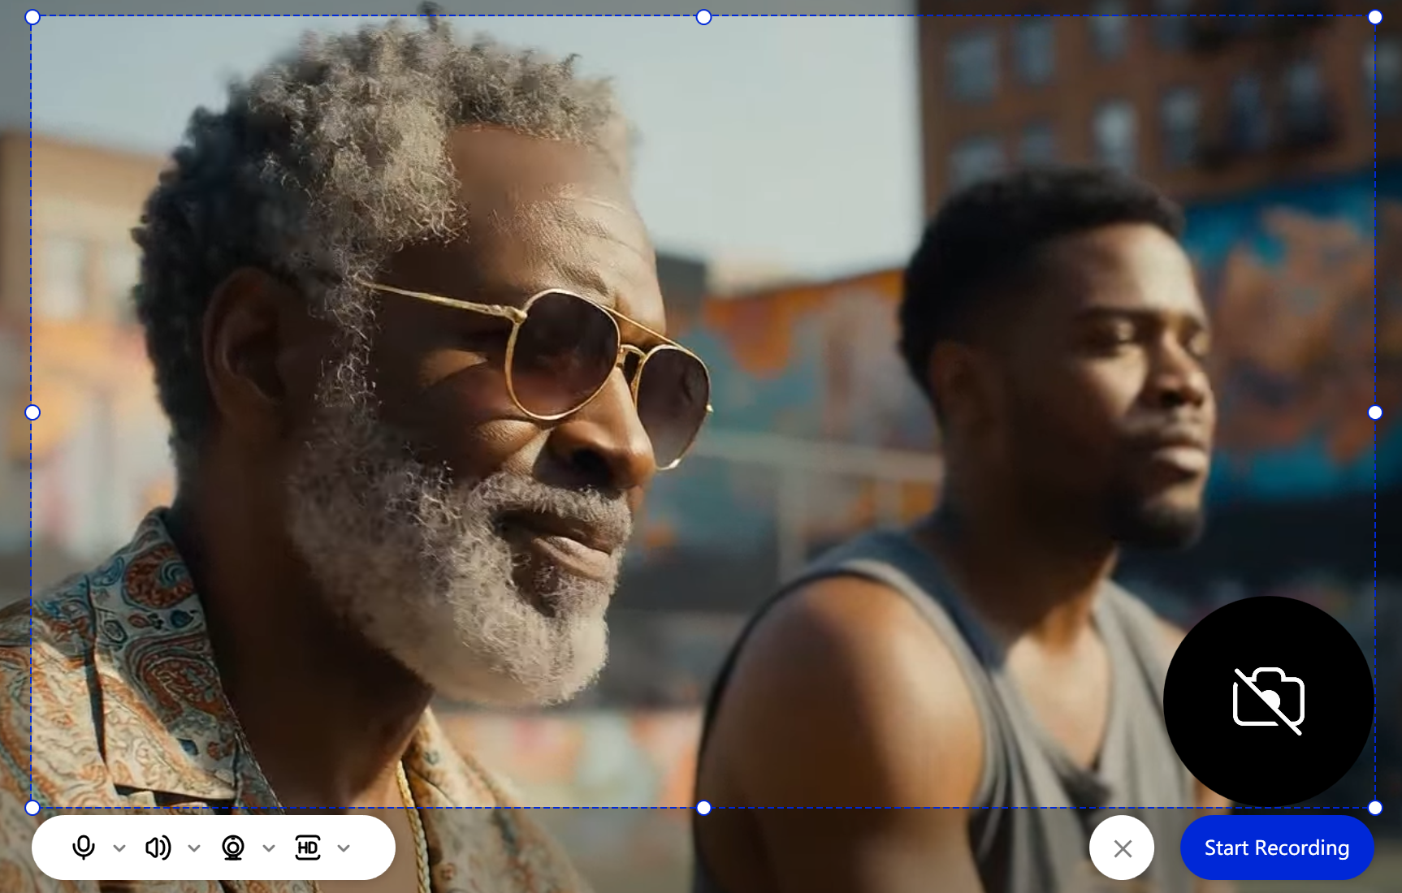Expand the speaker audio options chevron
Image resolution: width=1402 pixels, height=893 pixels.
pos(194,848)
